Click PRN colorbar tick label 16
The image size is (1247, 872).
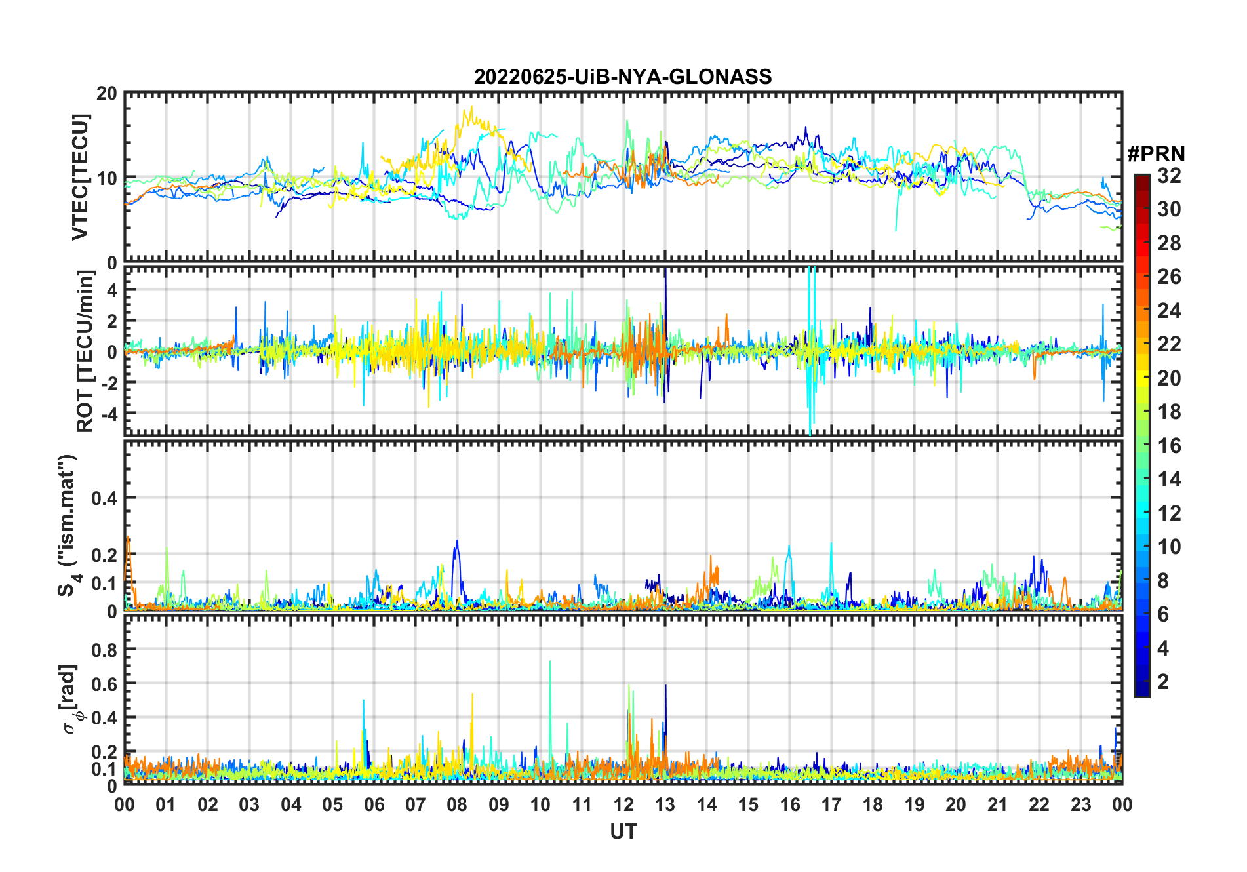[x=1169, y=446]
